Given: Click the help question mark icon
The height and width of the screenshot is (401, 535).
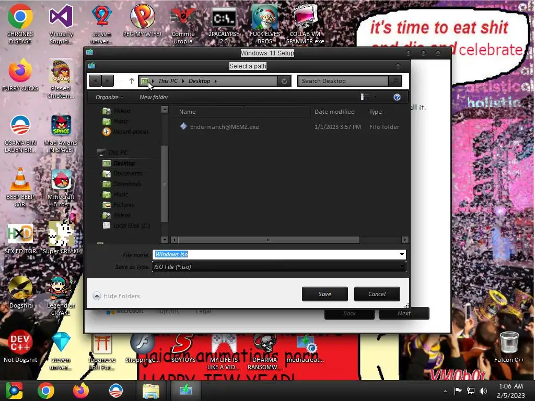Looking at the screenshot, I should (397, 97).
